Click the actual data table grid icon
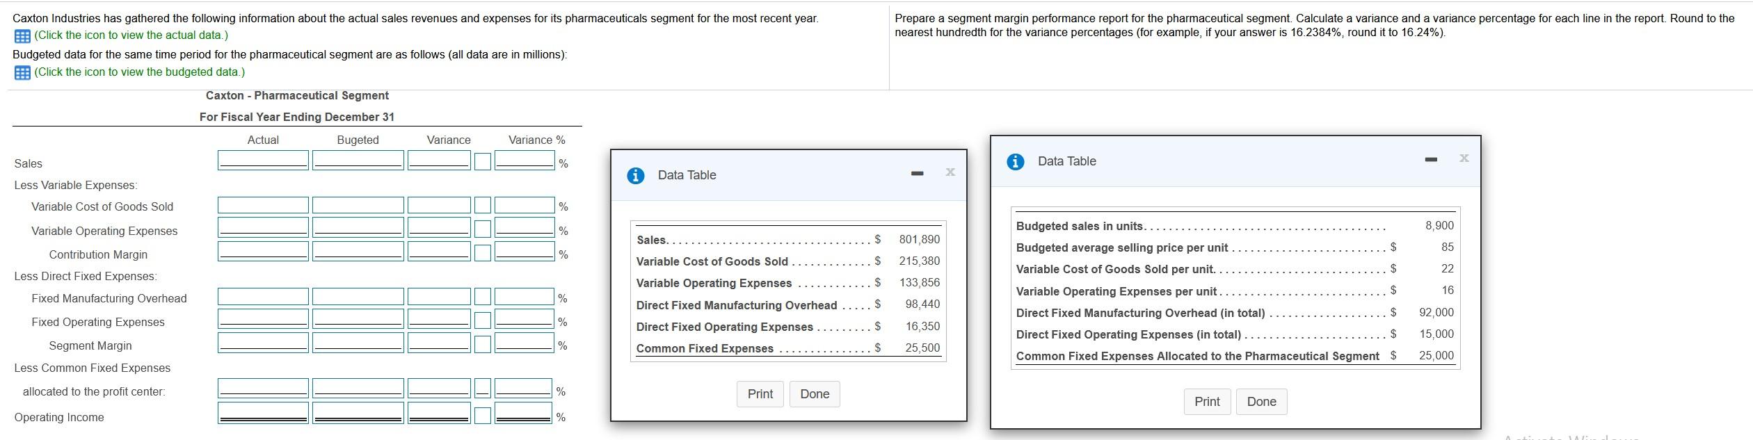This screenshot has width=1753, height=440. tap(22, 36)
